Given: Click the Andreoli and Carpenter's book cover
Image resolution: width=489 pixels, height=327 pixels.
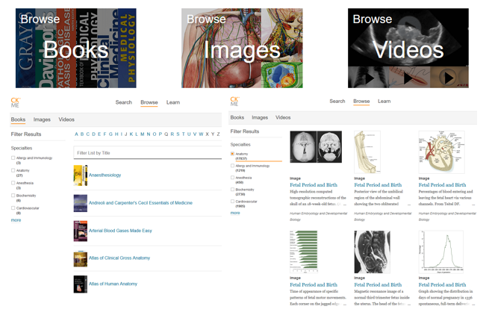Looking at the screenshot, I should click(80, 203).
